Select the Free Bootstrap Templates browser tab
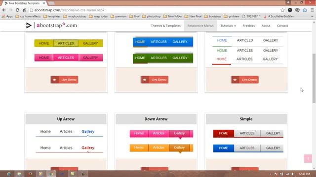316x177 pixels. pyautogui.click(x=24, y=3)
